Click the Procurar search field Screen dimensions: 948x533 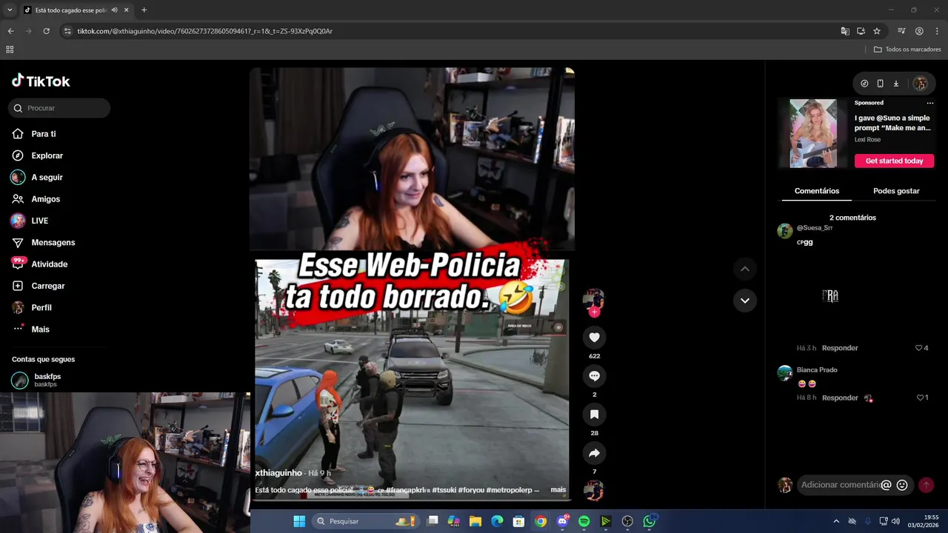pos(59,108)
